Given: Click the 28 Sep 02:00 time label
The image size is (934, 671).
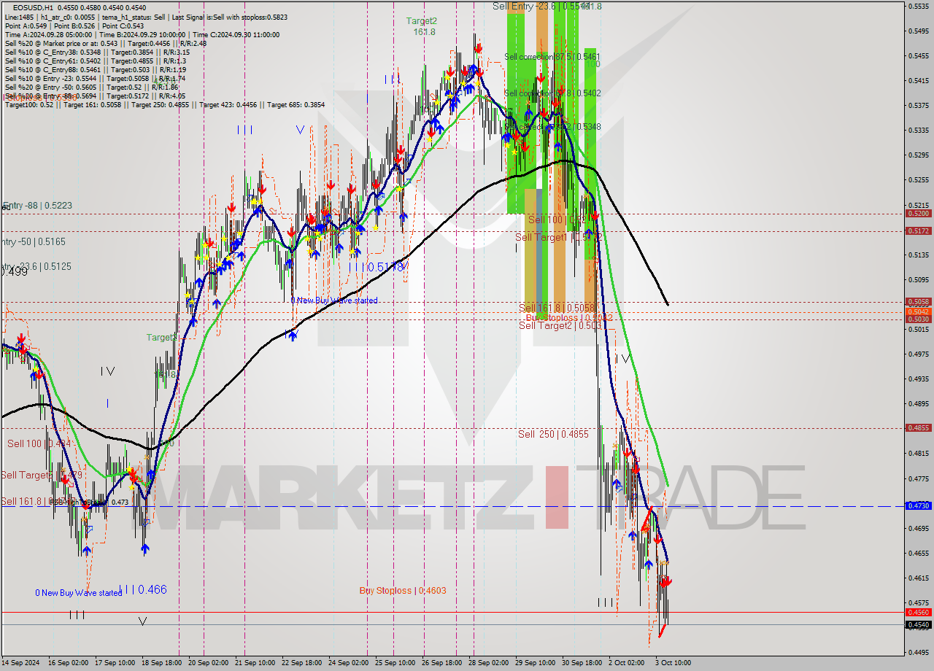Looking at the screenshot, I should click(x=489, y=663).
